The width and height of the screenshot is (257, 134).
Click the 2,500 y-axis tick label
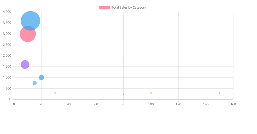coord(7,45)
